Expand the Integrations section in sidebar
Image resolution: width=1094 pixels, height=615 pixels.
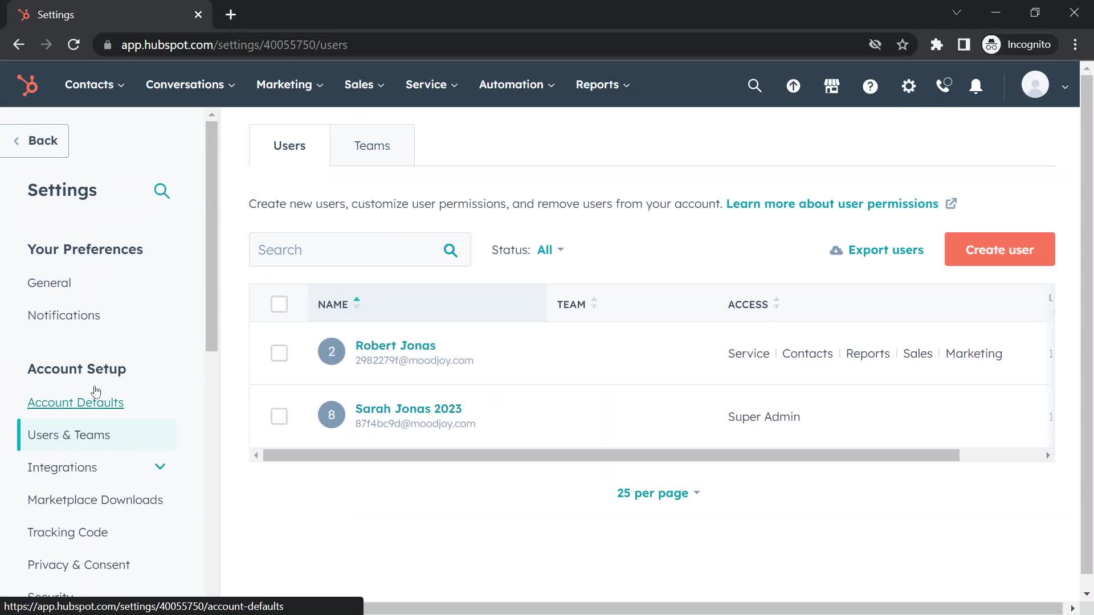(160, 466)
